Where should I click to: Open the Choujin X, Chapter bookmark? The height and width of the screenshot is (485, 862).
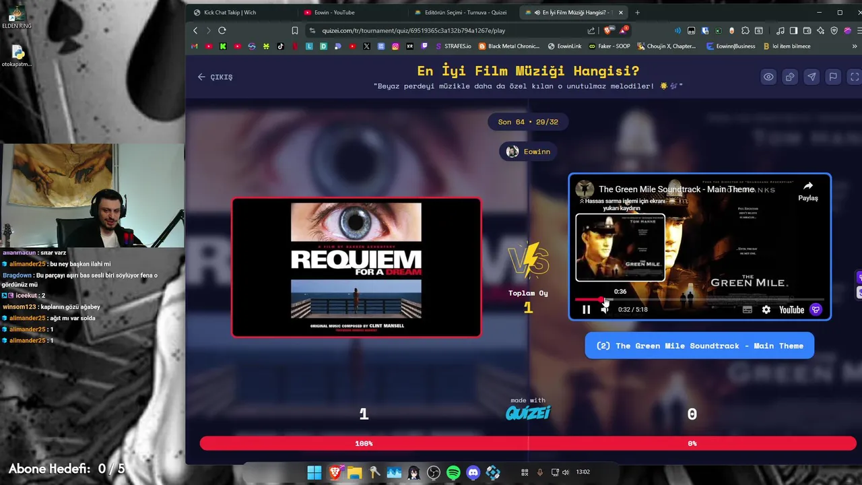click(665, 46)
